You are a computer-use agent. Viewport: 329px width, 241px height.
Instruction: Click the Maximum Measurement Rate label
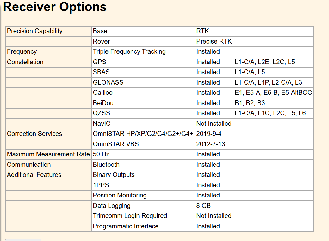pyautogui.click(x=48, y=154)
